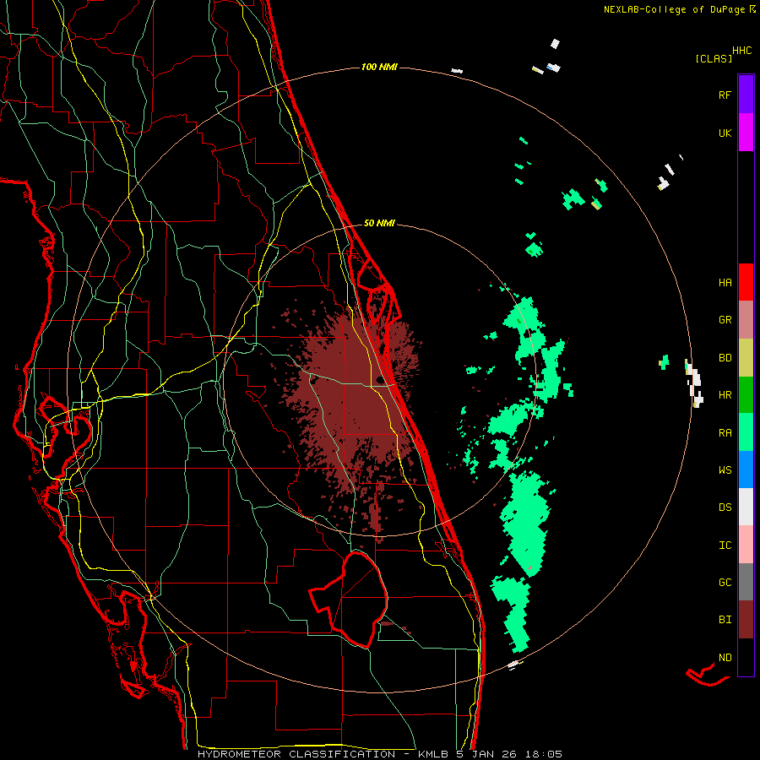This screenshot has height=760, width=760.
Task: Click the '18:05' timestamp in caption
Action: click(546, 754)
